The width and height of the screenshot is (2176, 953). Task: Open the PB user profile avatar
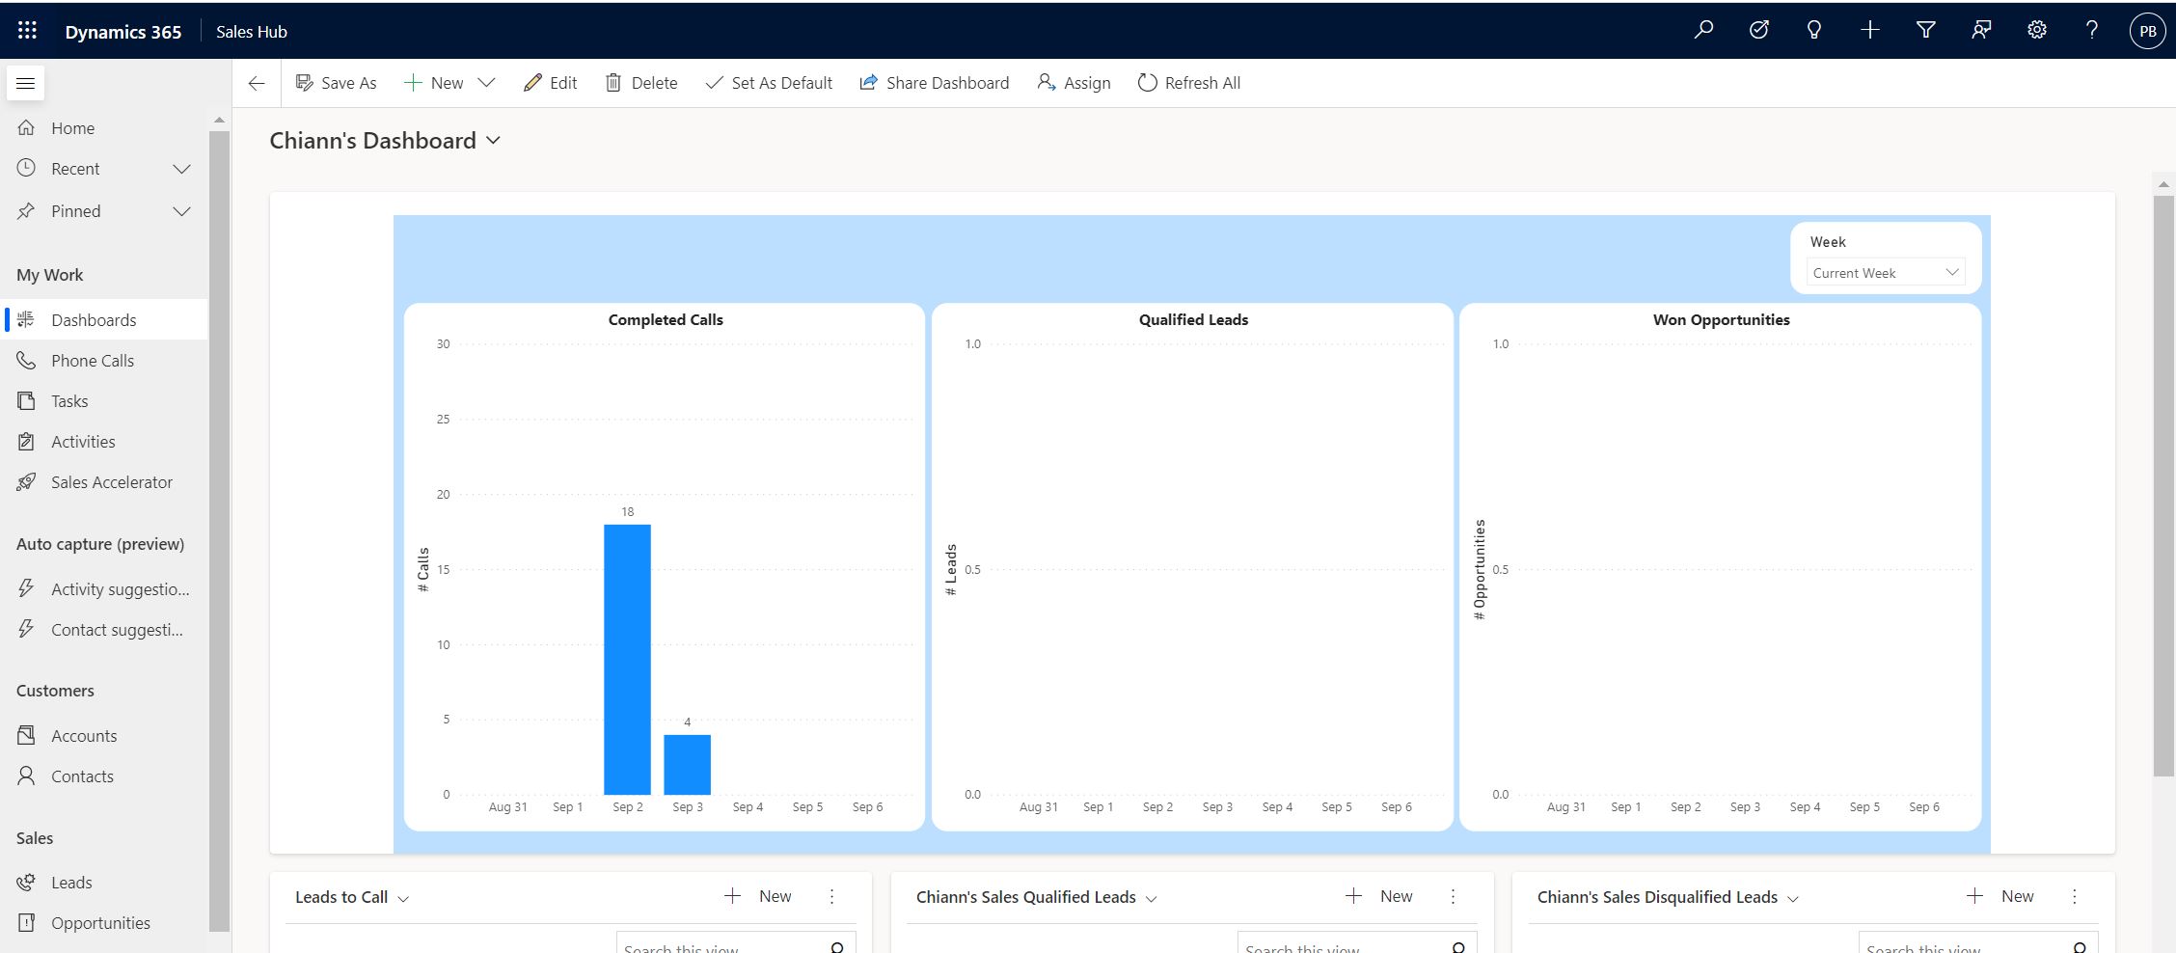click(2148, 31)
